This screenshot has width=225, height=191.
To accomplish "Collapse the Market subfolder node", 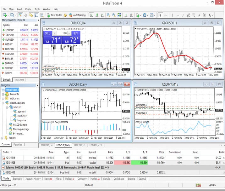I will 7,107.
